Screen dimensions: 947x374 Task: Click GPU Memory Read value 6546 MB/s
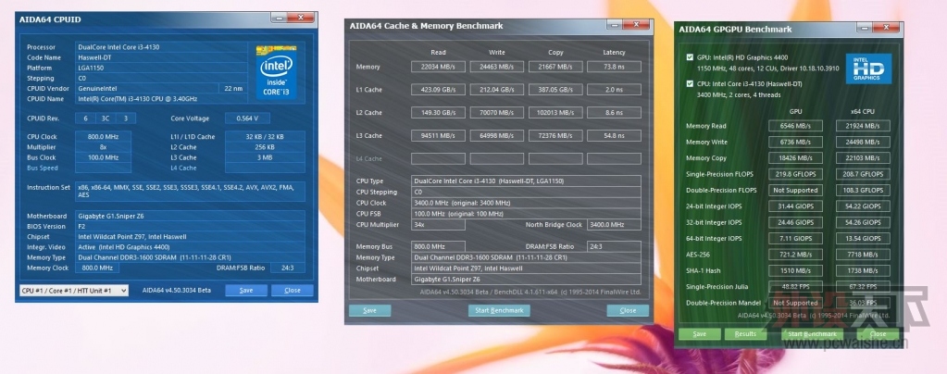tap(795, 126)
